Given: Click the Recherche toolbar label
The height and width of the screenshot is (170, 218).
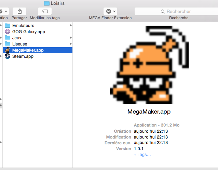Looking at the screenshot, I should 179,18.
